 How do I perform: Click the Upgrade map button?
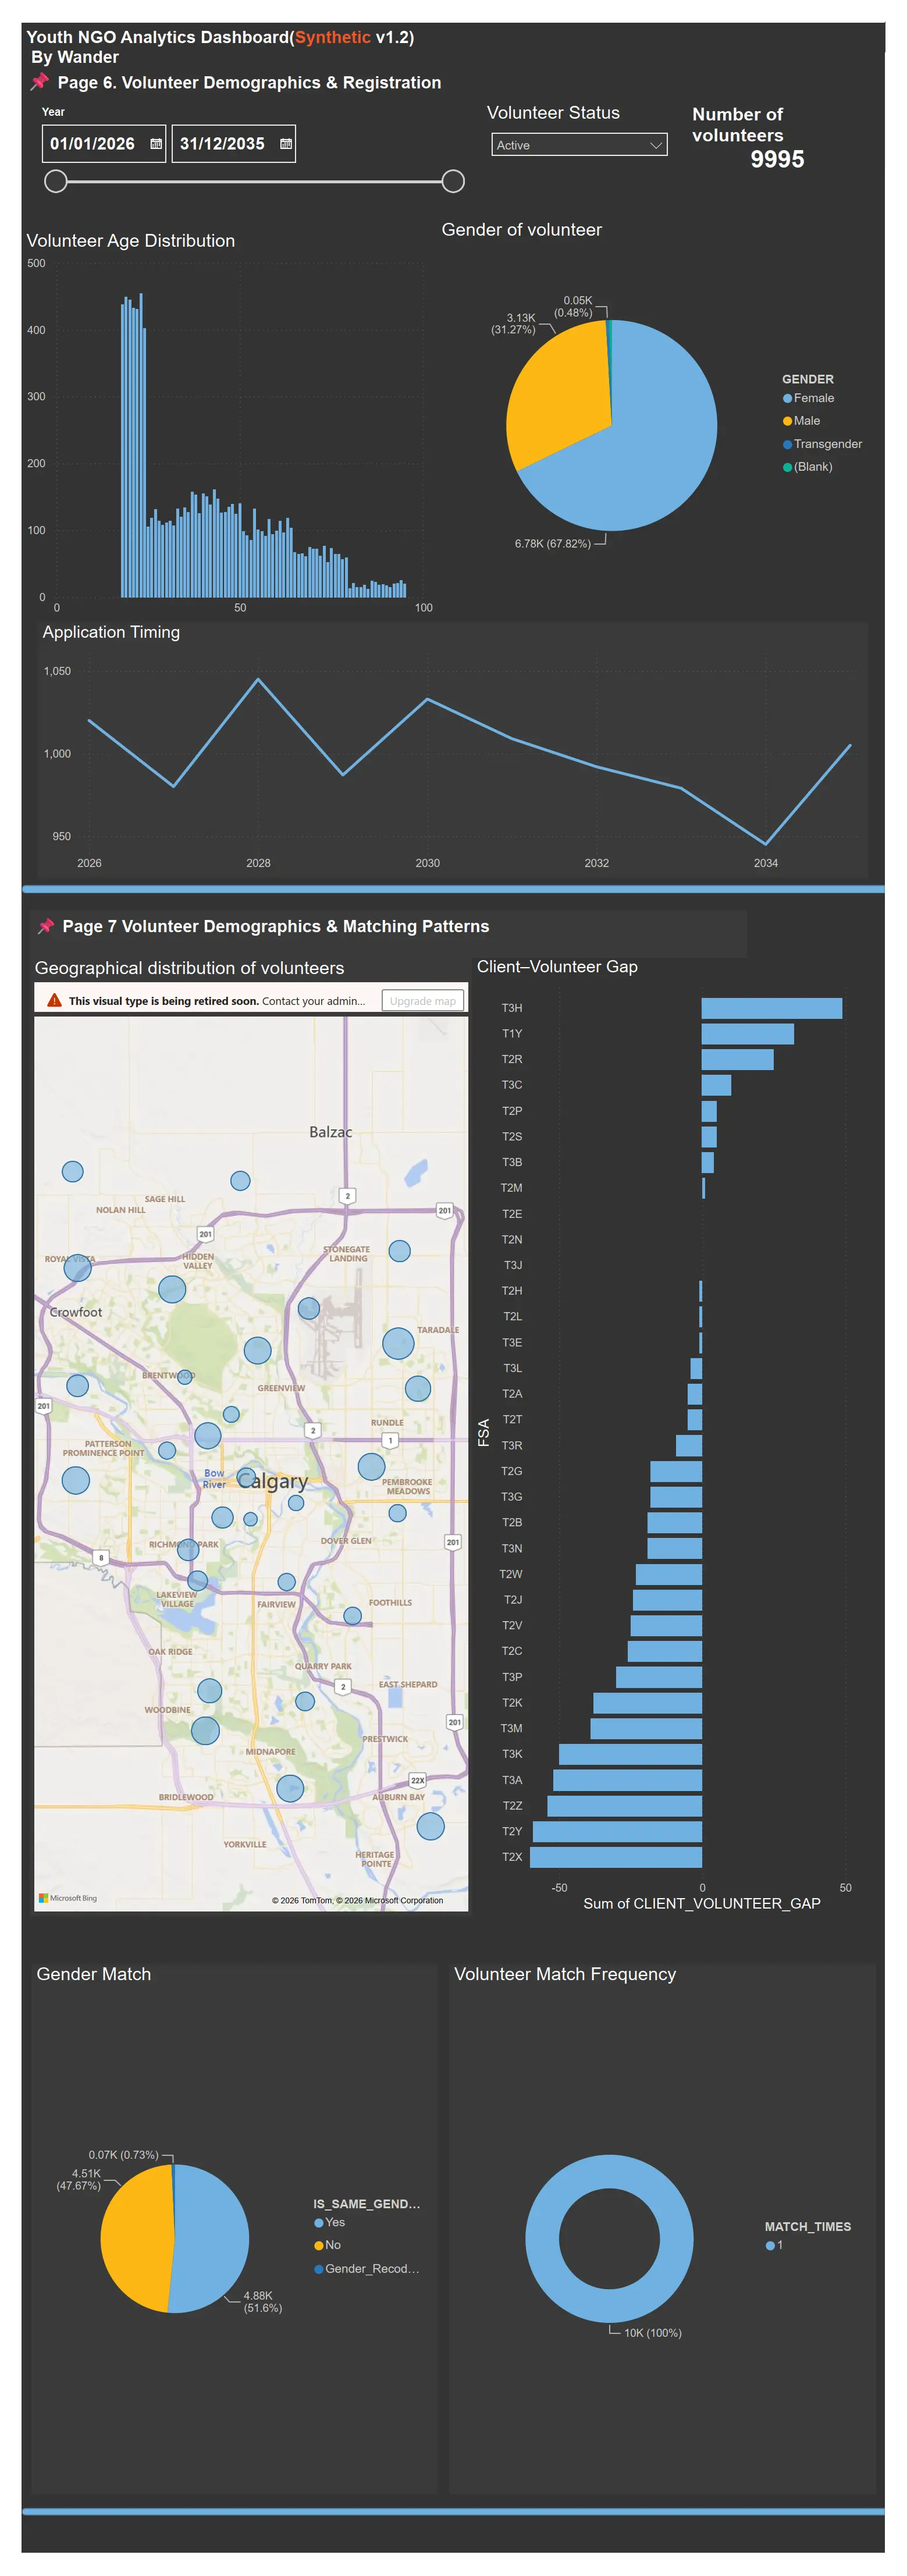tap(422, 1000)
